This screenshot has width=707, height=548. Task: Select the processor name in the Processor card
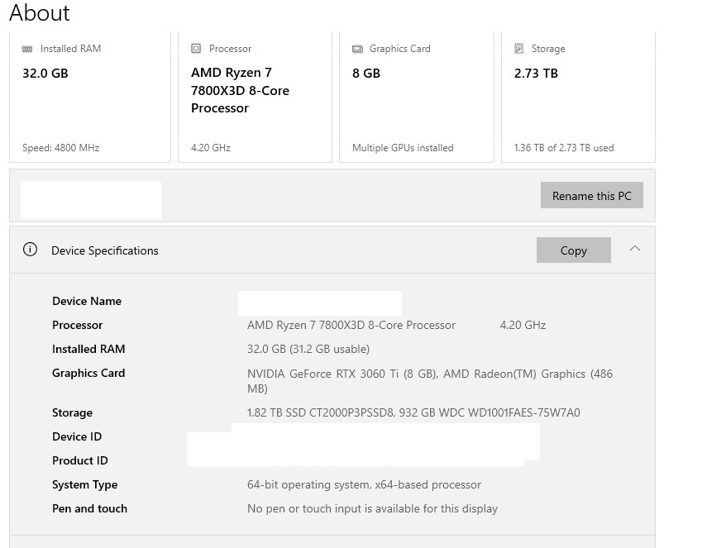(240, 90)
